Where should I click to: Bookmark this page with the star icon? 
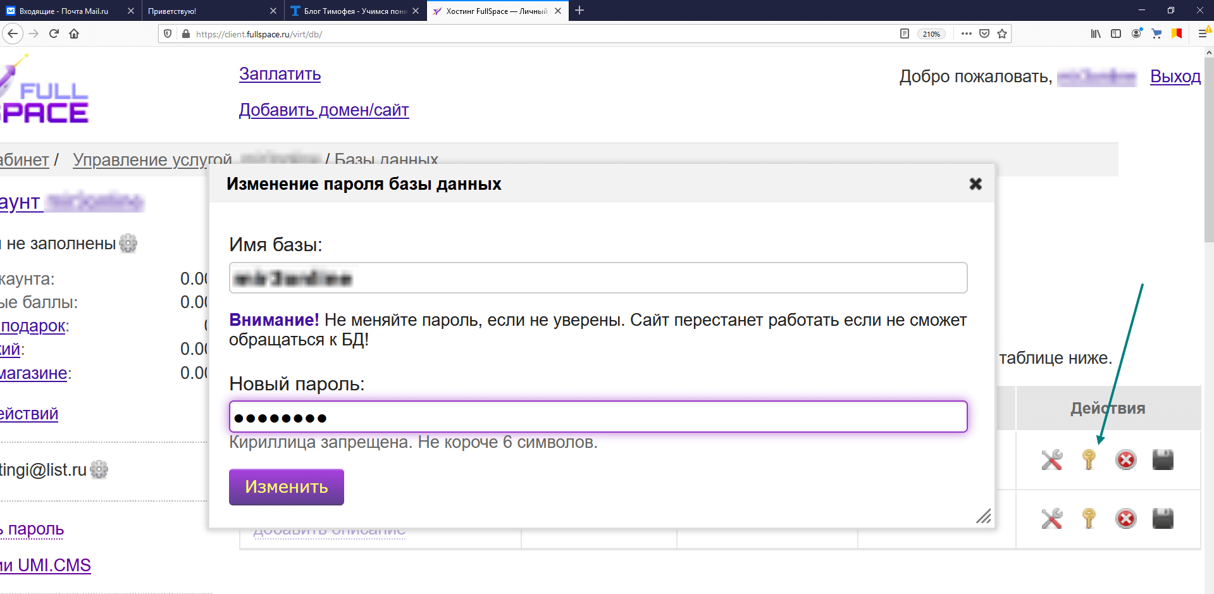pos(1002,34)
